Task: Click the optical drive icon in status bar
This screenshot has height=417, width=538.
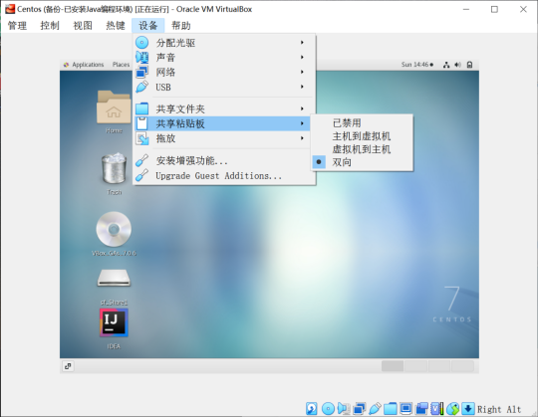Action: [328, 408]
